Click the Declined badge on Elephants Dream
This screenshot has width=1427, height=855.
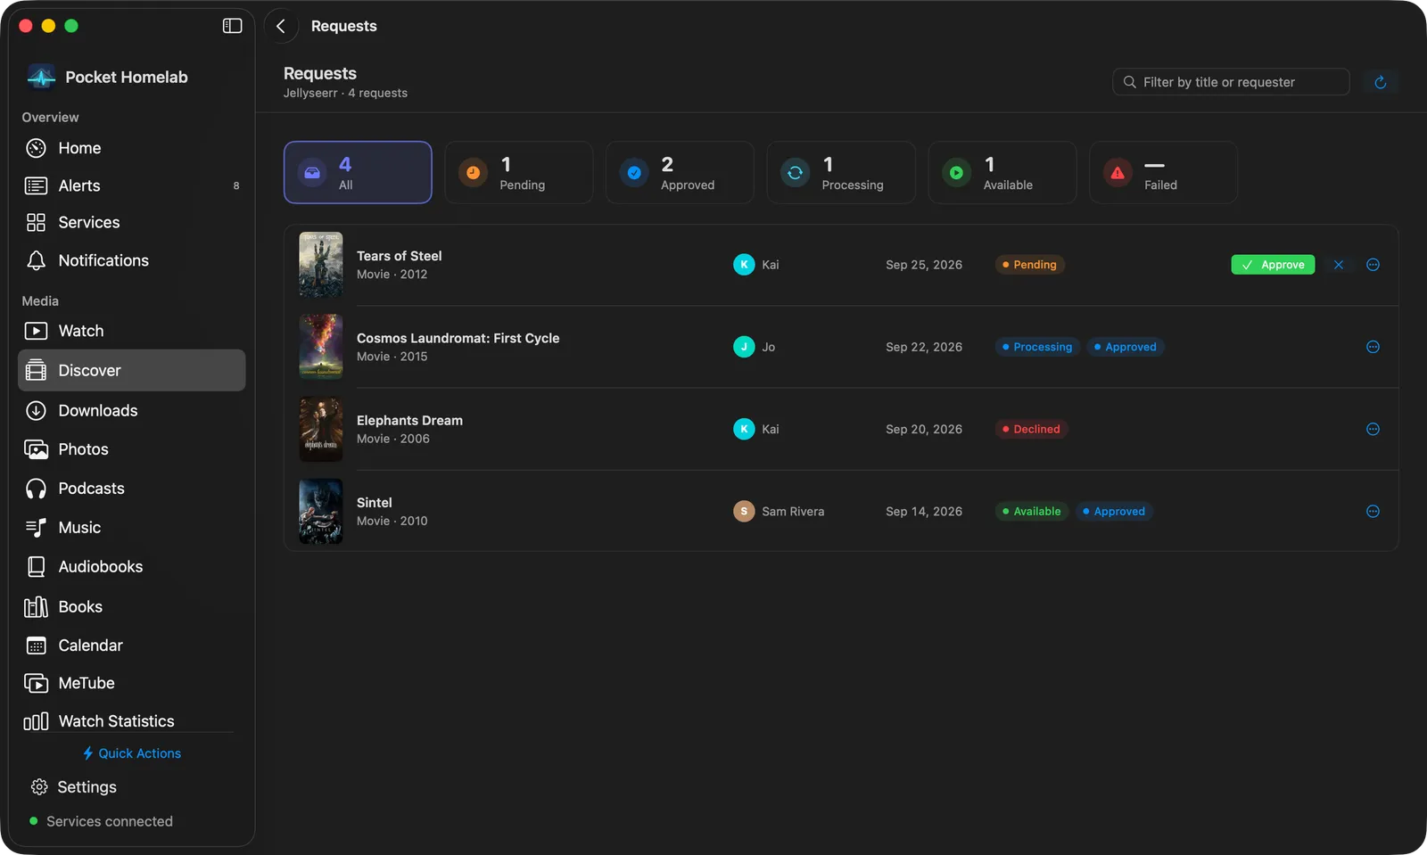tap(1032, 429)
